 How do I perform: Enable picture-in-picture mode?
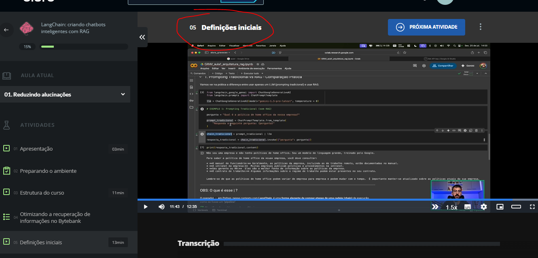[x=500, y=207]
